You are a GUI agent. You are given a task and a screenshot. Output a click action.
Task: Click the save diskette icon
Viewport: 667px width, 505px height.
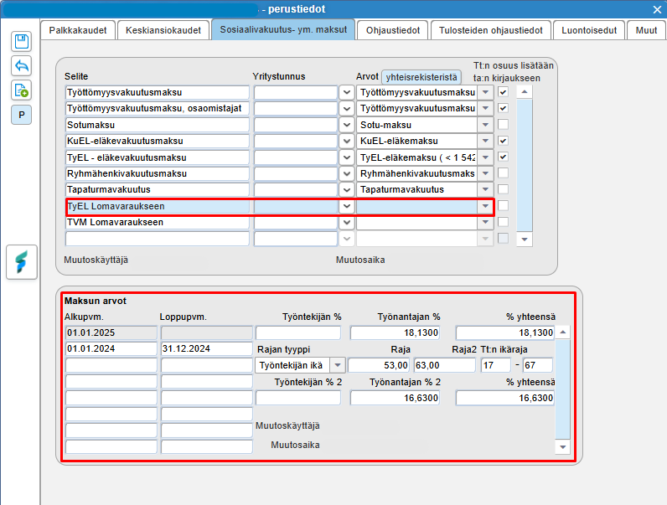coord(21,42)
